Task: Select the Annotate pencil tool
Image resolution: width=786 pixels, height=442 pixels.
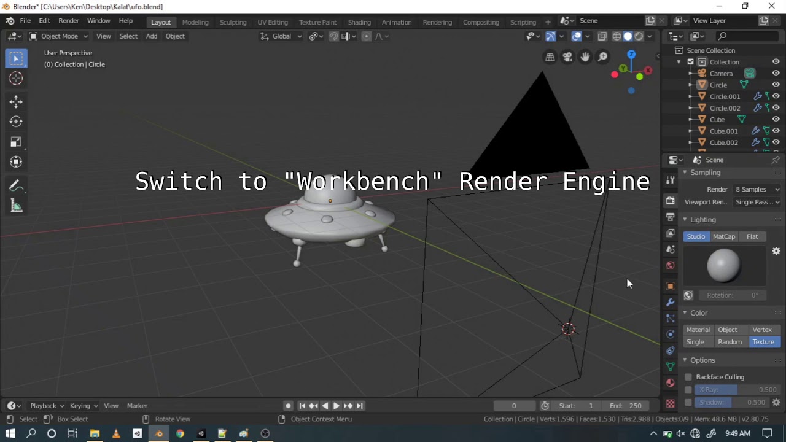Action: [16, 186]
